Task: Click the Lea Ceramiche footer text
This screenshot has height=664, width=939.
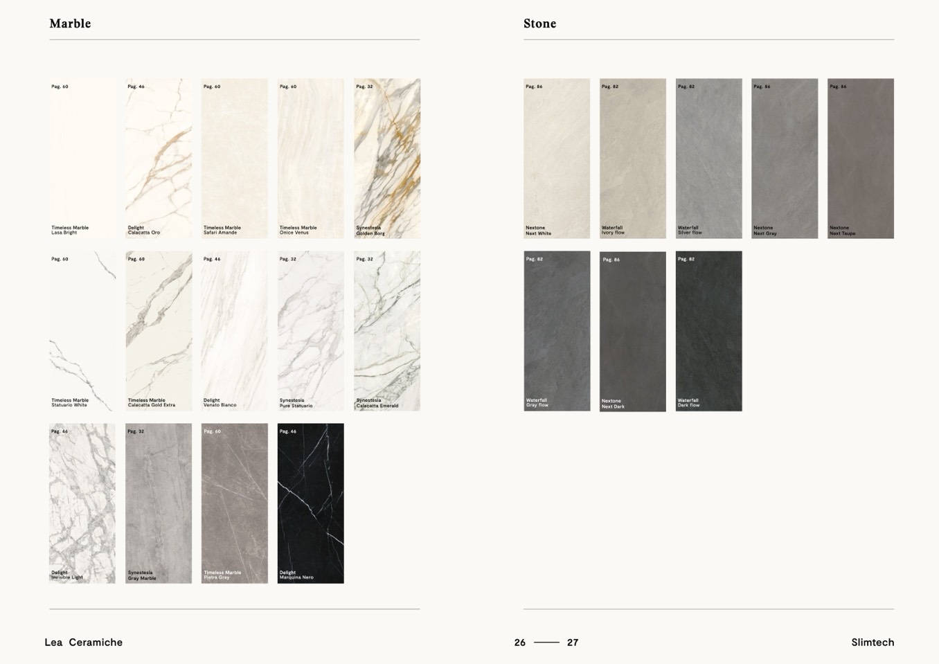Action: 84,643
